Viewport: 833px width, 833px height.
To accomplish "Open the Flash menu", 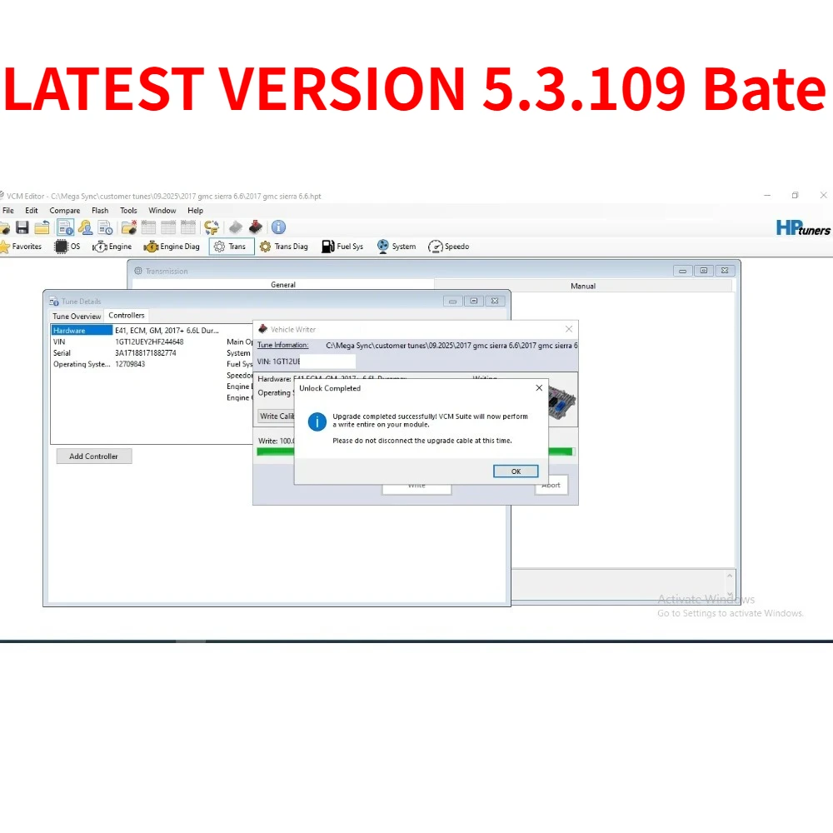I will [100, 211].
